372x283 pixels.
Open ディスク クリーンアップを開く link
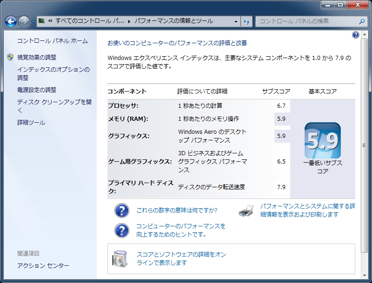point(54,106)
